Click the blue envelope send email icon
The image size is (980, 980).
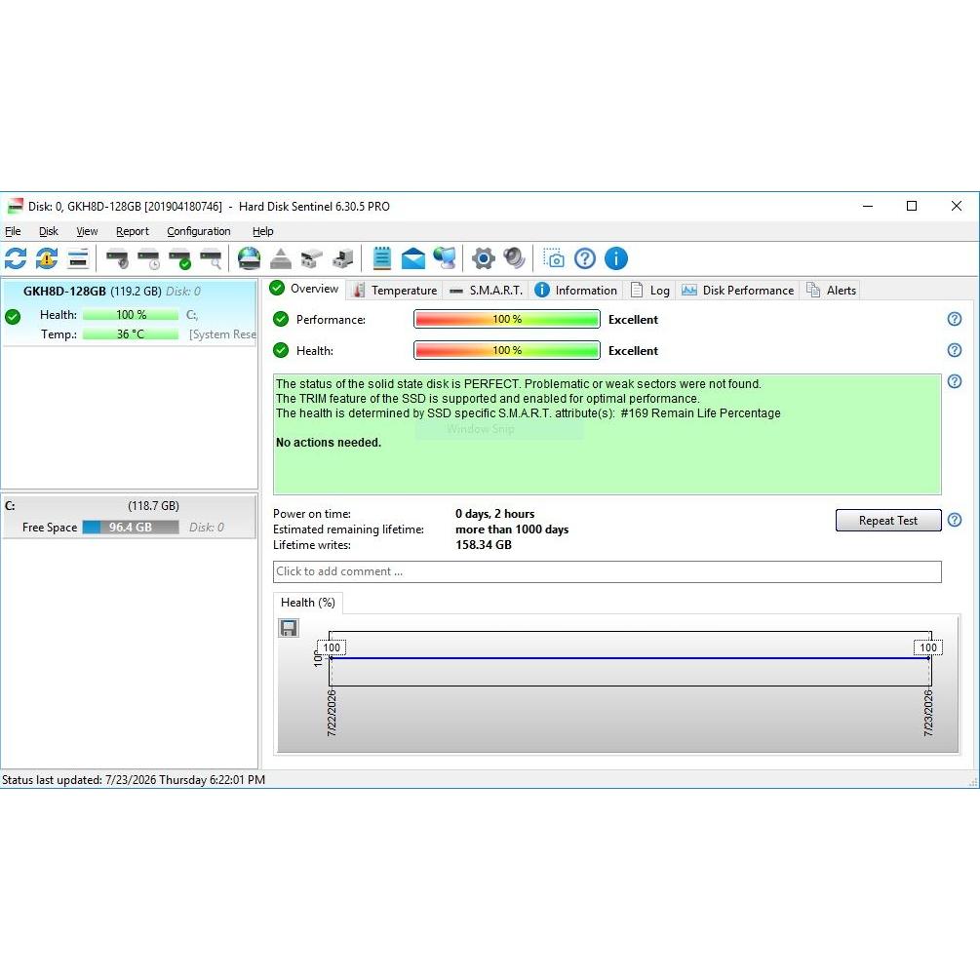coord(413,258)
